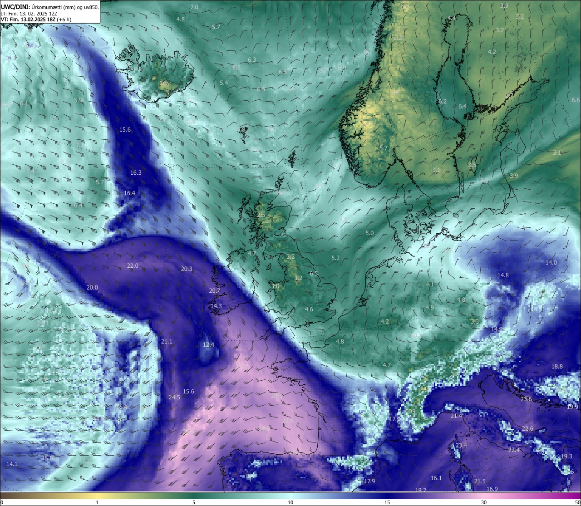Click the 21.4 value label

pyautogui.click(x=456, y=416)
